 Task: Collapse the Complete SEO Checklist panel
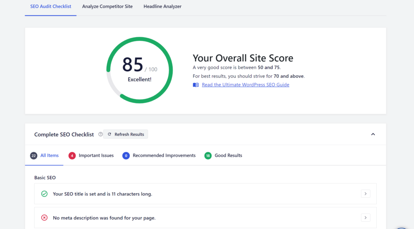373,134
